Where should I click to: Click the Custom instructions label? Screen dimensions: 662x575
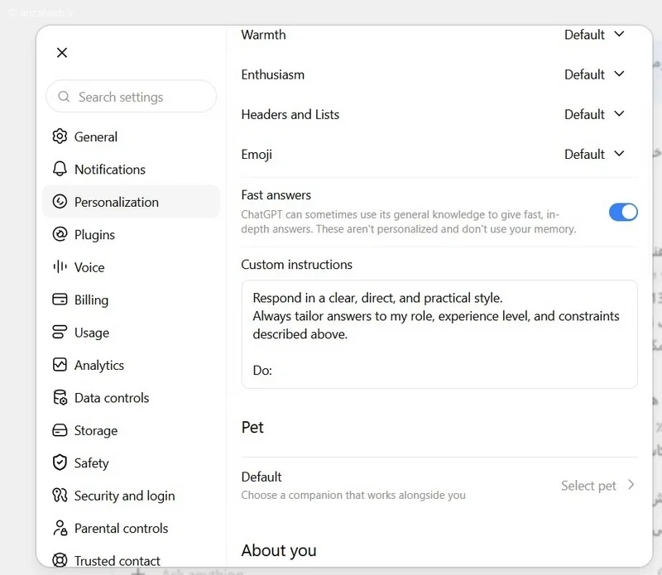pos(296,264)
